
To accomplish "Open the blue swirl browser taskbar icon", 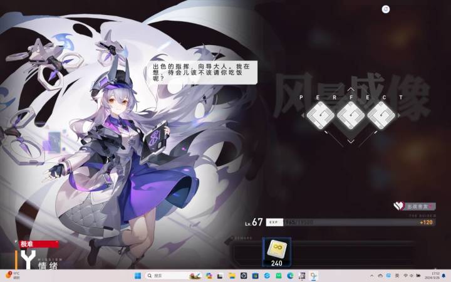I will [x=267, y=276].
